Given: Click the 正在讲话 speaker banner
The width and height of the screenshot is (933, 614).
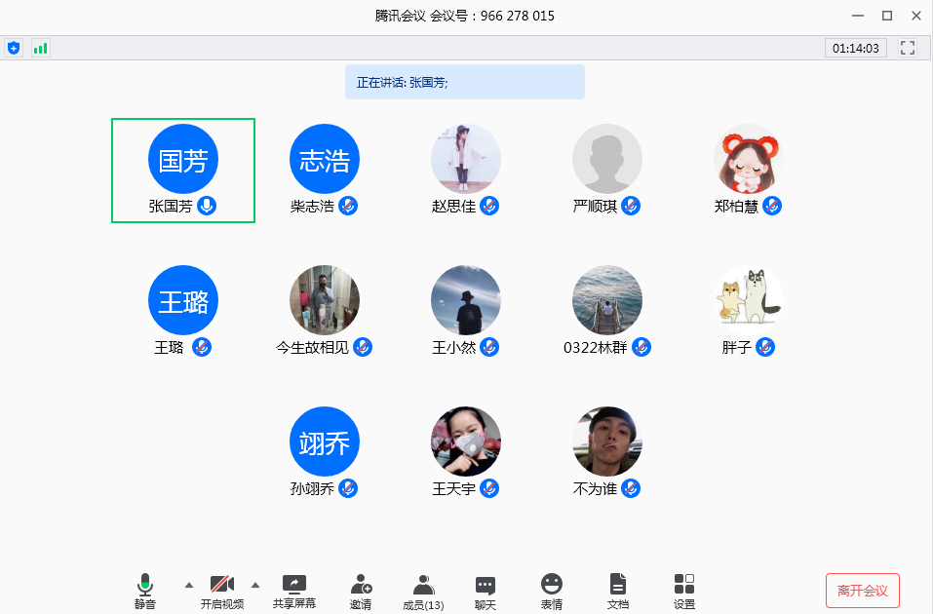Looking at the screenshot, I should click(x=464, y=83).
